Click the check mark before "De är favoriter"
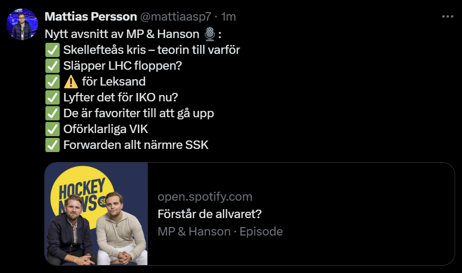Viewport: 462px width, 273px height. point(52,114)
